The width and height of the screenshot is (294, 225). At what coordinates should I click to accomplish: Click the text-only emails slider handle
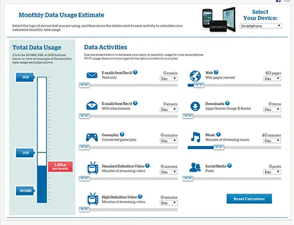coord(84,85)
